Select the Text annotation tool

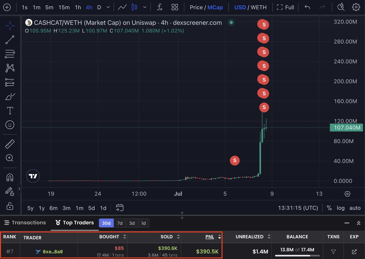pyautogui.click(x=10, y=111)
